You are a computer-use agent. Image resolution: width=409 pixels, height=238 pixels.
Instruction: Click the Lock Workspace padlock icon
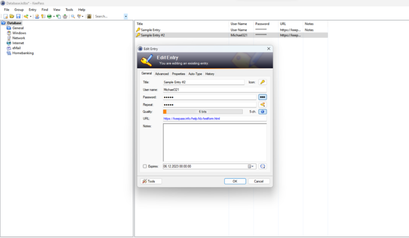coord(89,16)
